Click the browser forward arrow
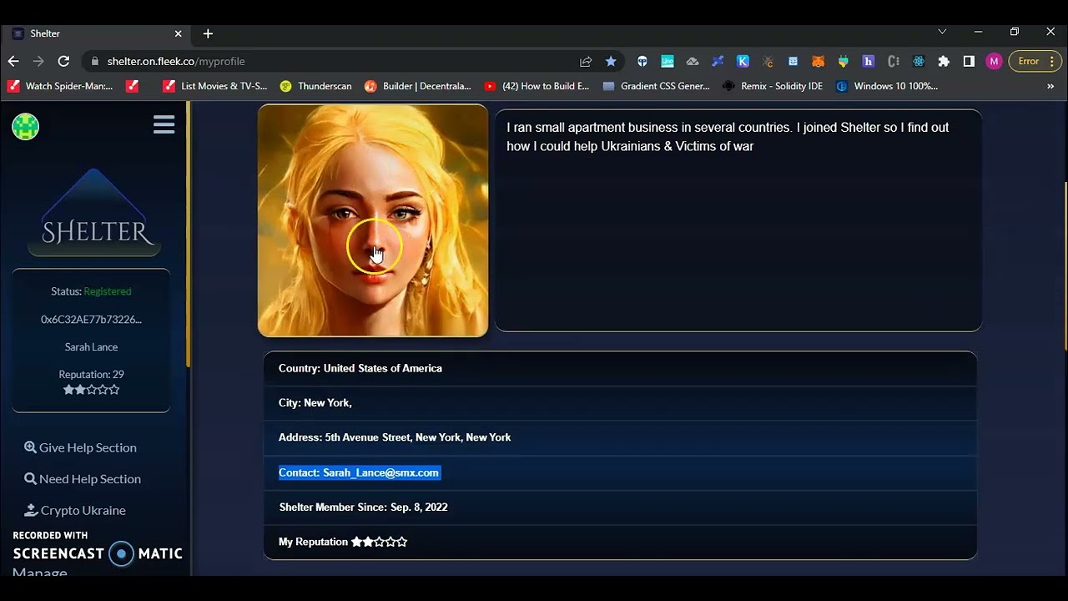Viewport: 1068px width, 601px height. click(x=38, y=61)
